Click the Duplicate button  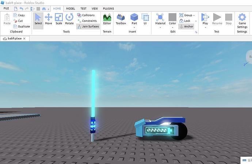point(22,27)
